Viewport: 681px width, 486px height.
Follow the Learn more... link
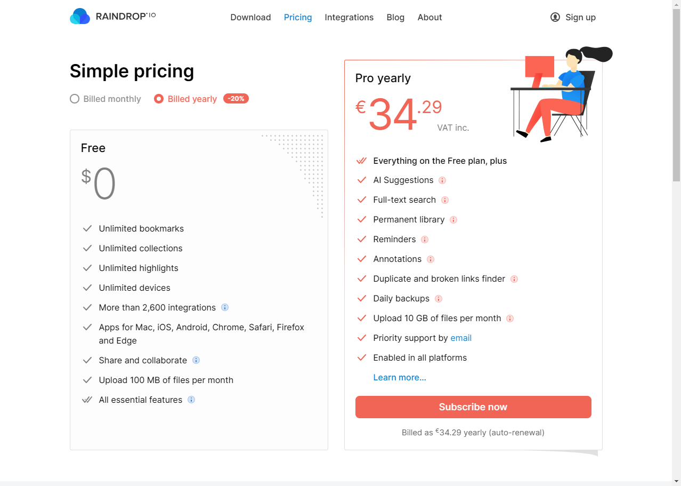pos(400,377)
